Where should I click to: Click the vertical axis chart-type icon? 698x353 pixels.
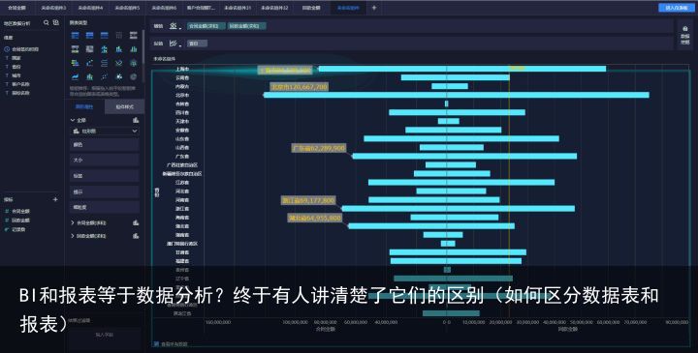(x=174, y=44)
